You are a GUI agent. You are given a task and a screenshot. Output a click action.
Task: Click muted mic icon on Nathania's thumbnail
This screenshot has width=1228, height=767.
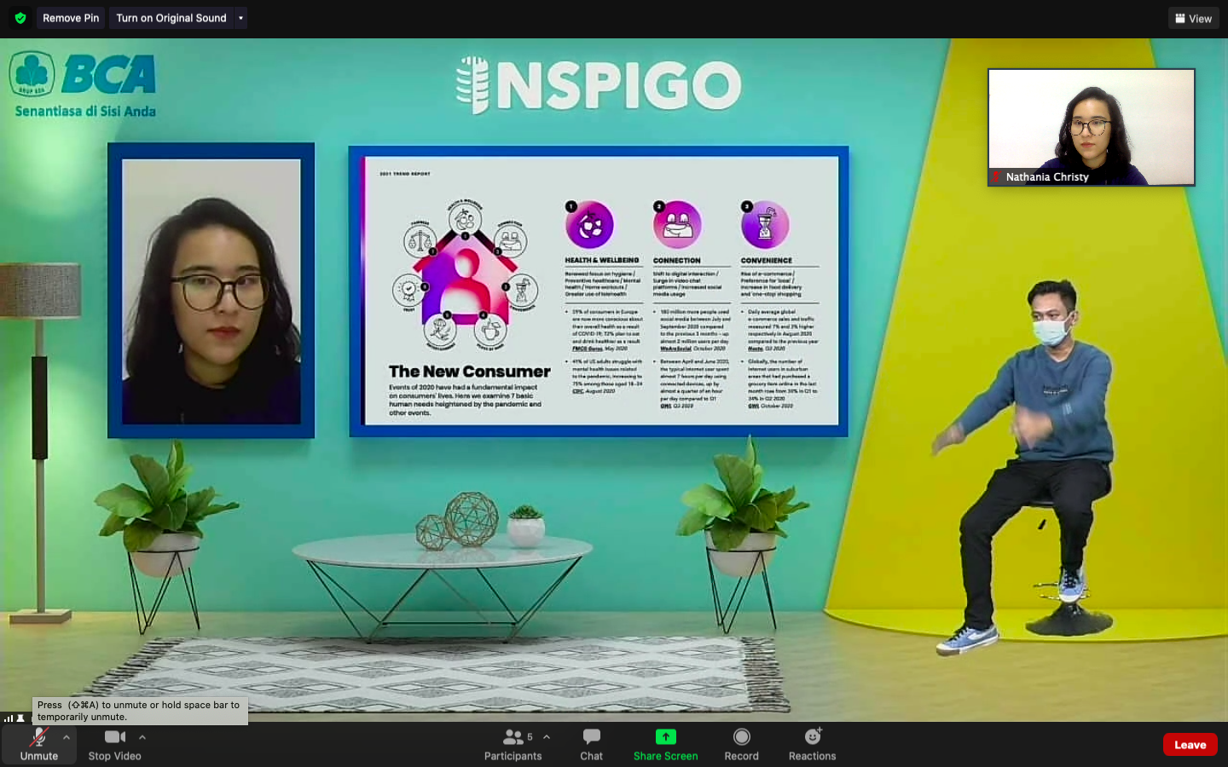995,177
